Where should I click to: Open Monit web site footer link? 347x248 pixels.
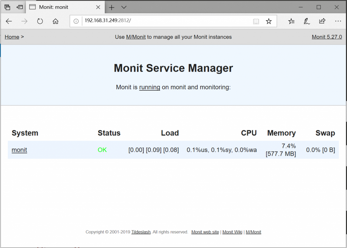[205, 232]
